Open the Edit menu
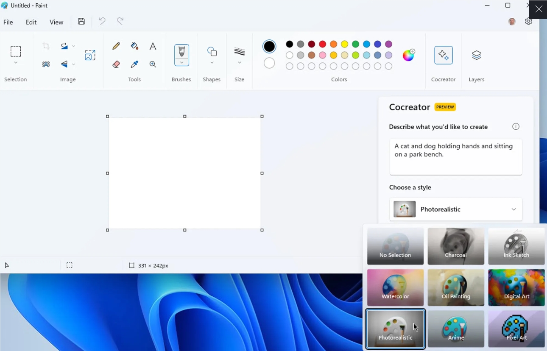 (31, 22)
